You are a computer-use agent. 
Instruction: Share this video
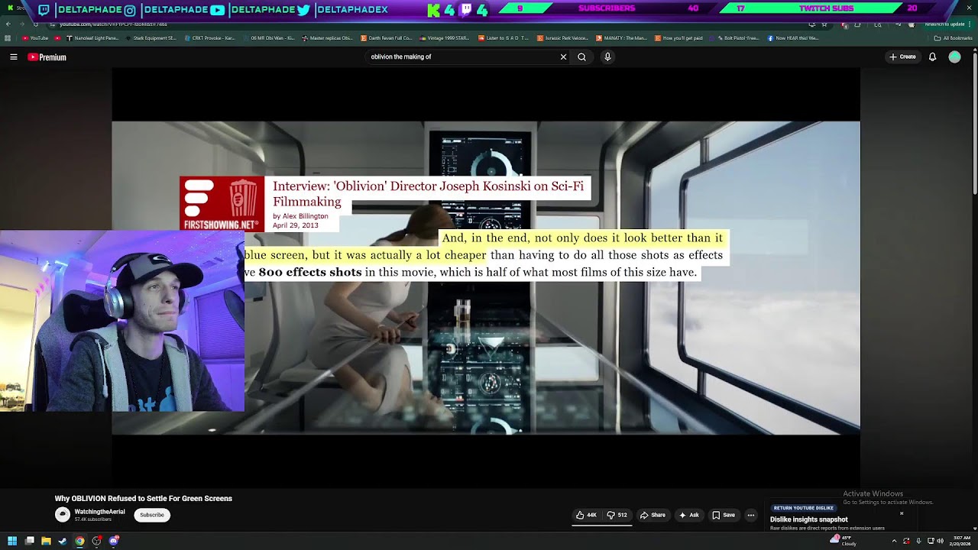click(x=653, y=515)
